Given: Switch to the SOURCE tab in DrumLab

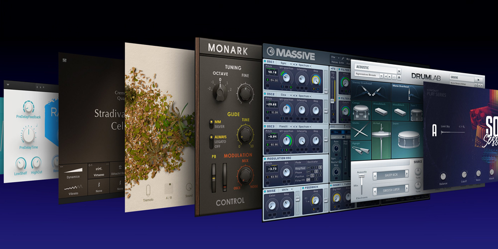Looking at the screenshot, I should [x=418, y=162].
